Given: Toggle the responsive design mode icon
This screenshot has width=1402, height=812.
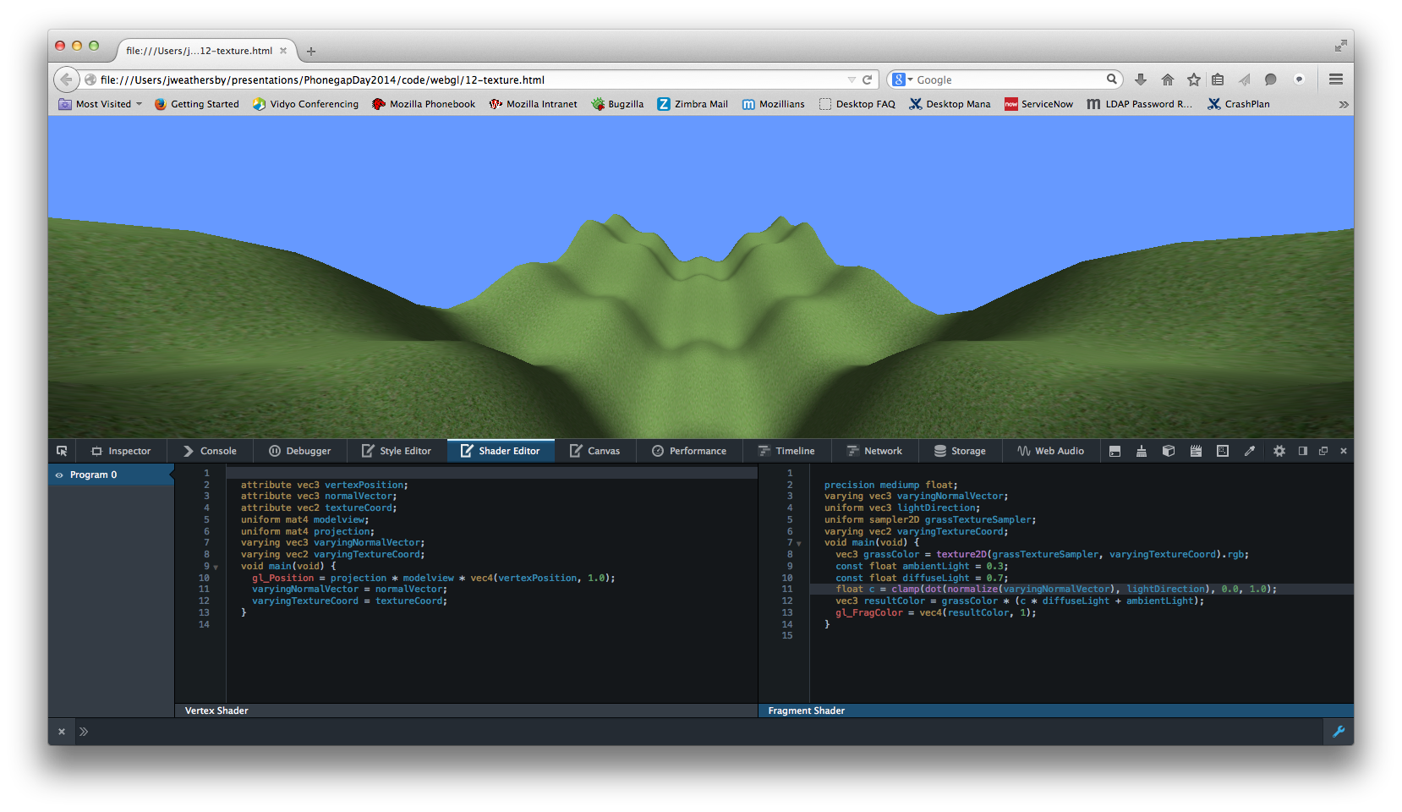Looking at the screenshot, I should (1223, 451).
